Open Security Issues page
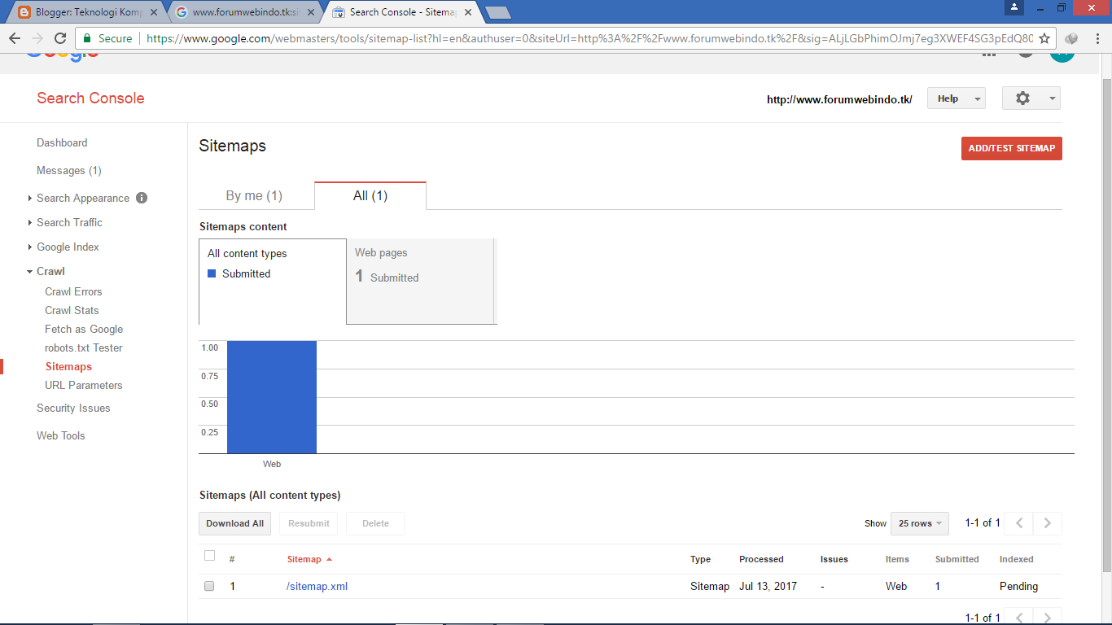The height and width of the screenshot is (625, 1112). point(73,408)
